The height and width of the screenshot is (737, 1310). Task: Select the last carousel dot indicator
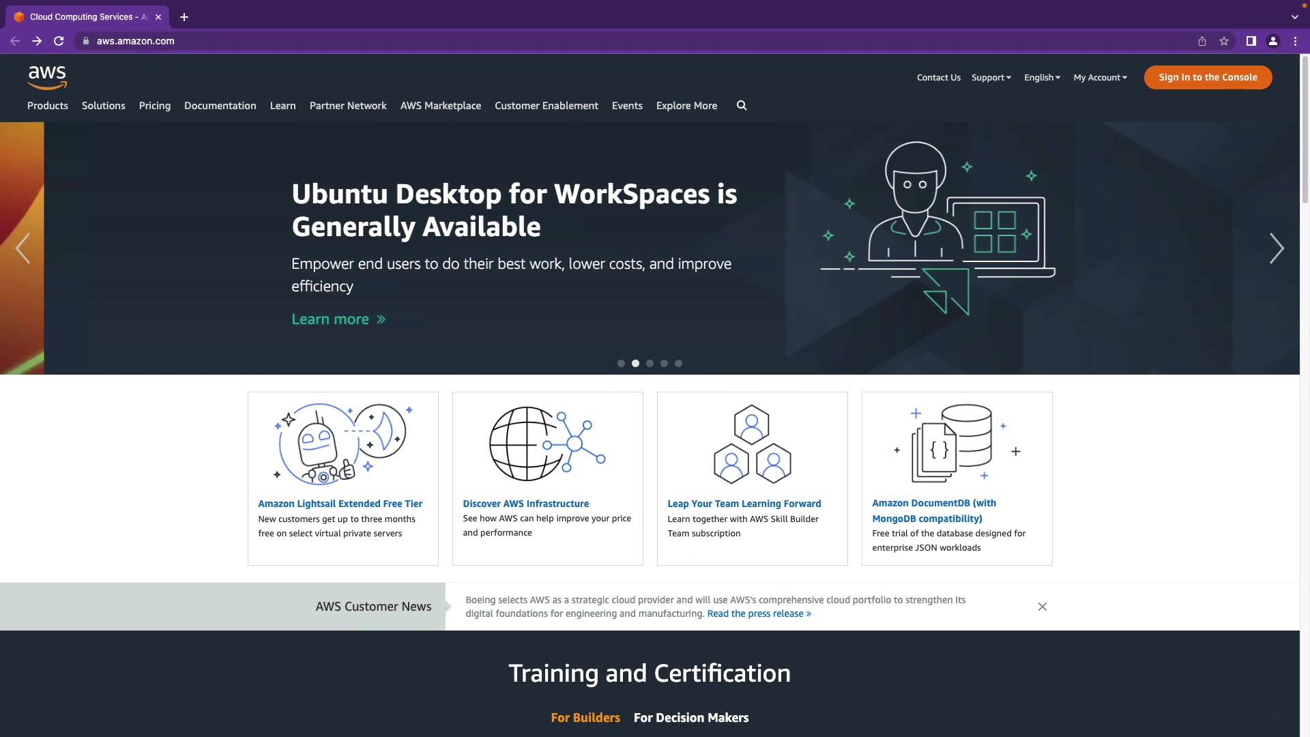coord(678,364)
